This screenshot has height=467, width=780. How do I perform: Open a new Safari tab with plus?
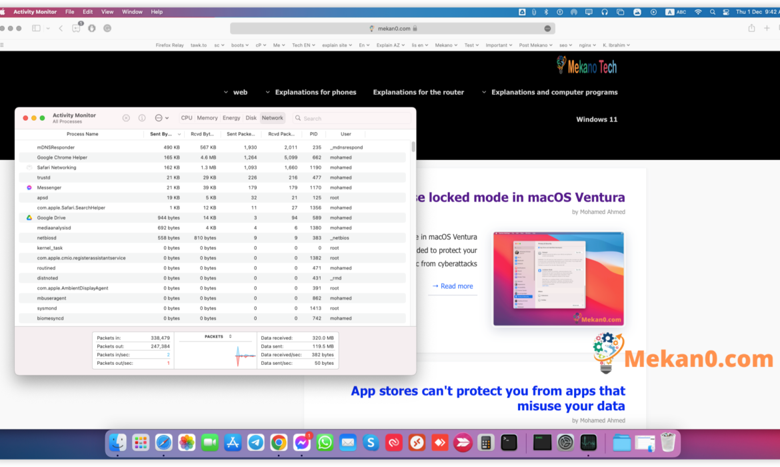[767, 29]
